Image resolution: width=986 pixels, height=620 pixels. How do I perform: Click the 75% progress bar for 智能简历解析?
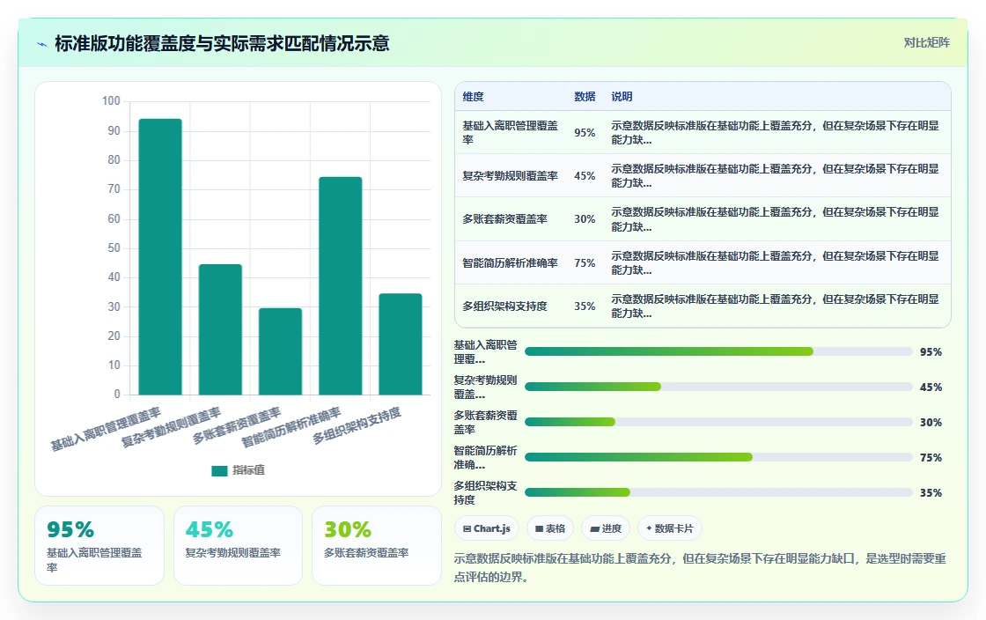tap(718, 457)
